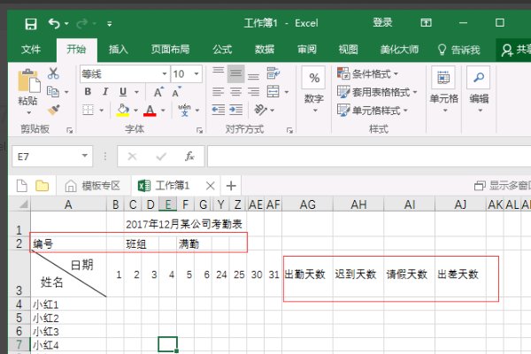Click the Redo arrow icon
The image size is (531, 354).
click(81, 23)
